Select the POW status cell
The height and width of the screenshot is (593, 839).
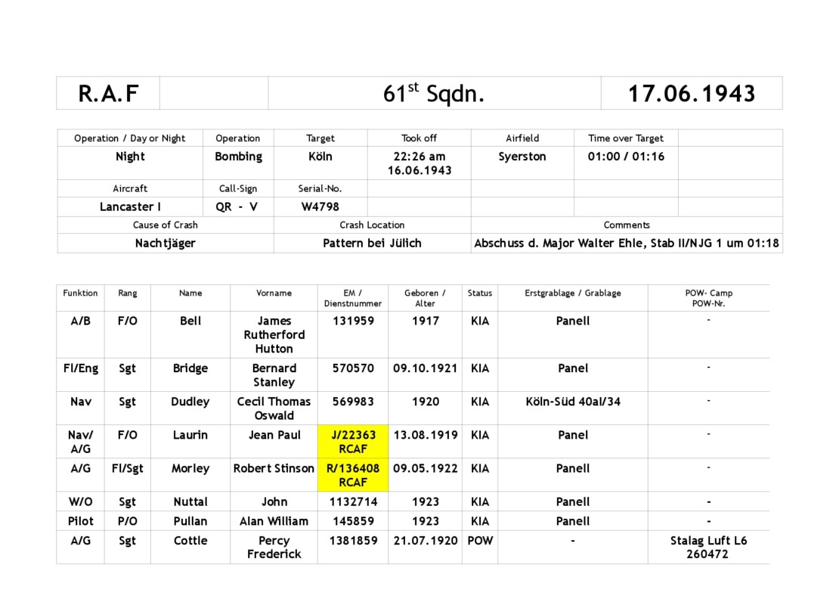click(x=479, y=541)
